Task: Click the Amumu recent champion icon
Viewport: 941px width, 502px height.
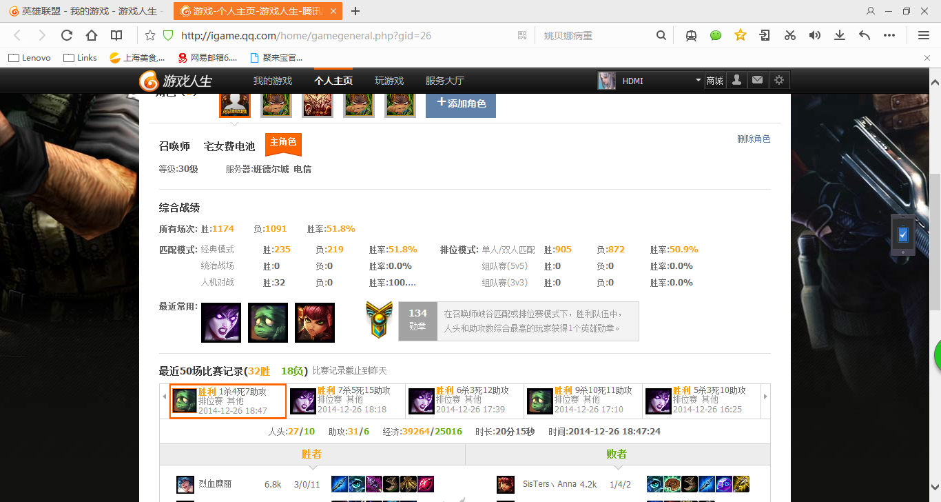Action: (x=268, y=322)
